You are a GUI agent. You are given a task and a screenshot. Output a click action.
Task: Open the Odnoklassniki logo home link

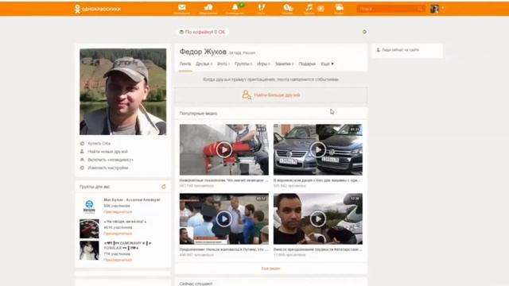(98, 9)
